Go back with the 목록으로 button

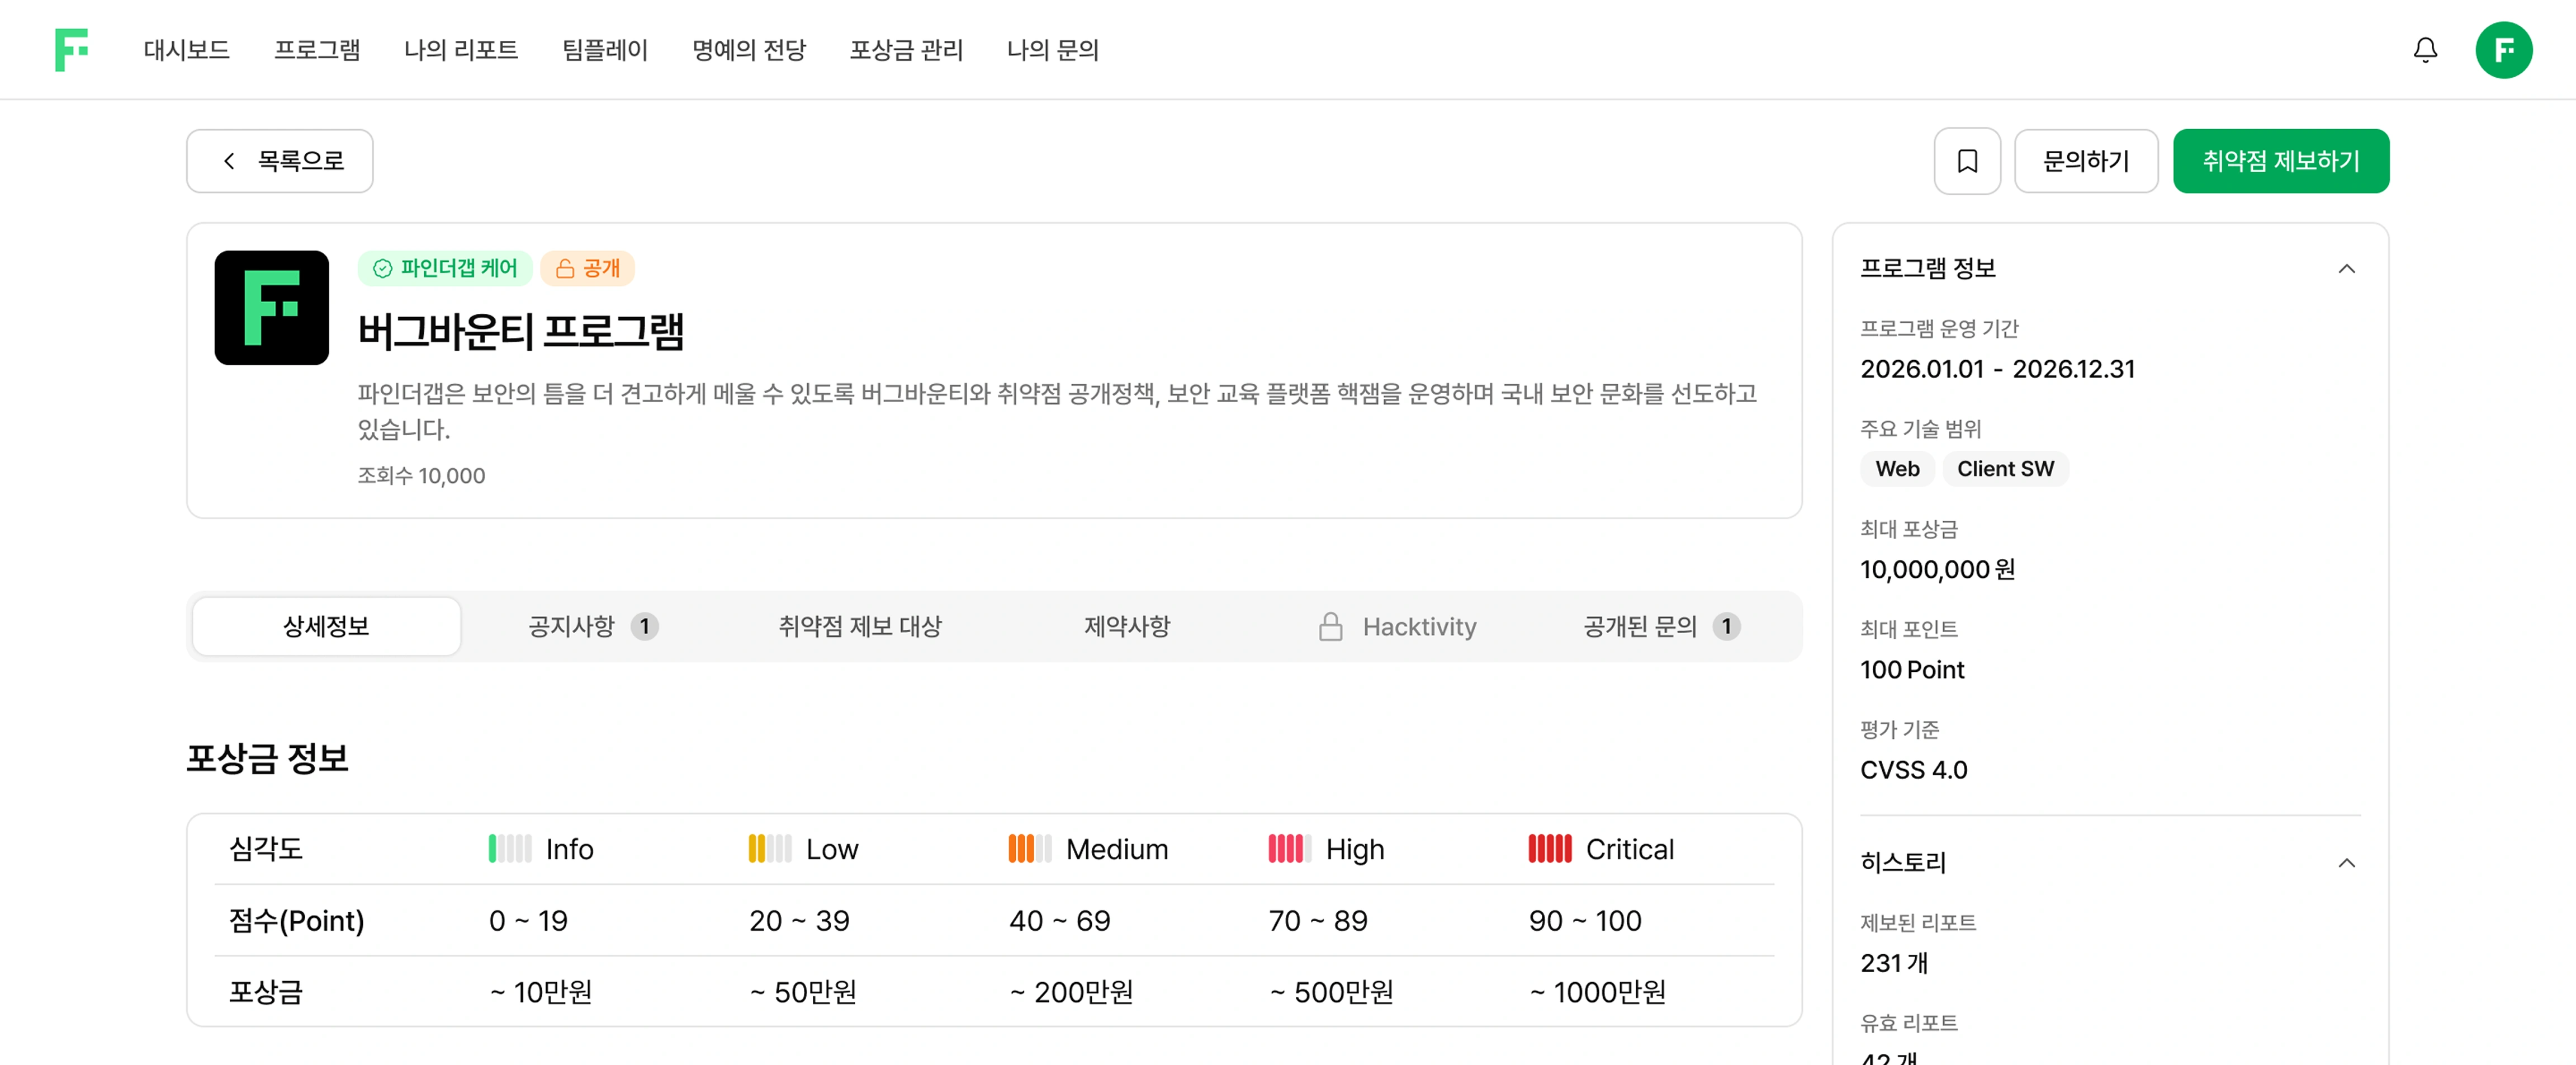tap(280, 161)
